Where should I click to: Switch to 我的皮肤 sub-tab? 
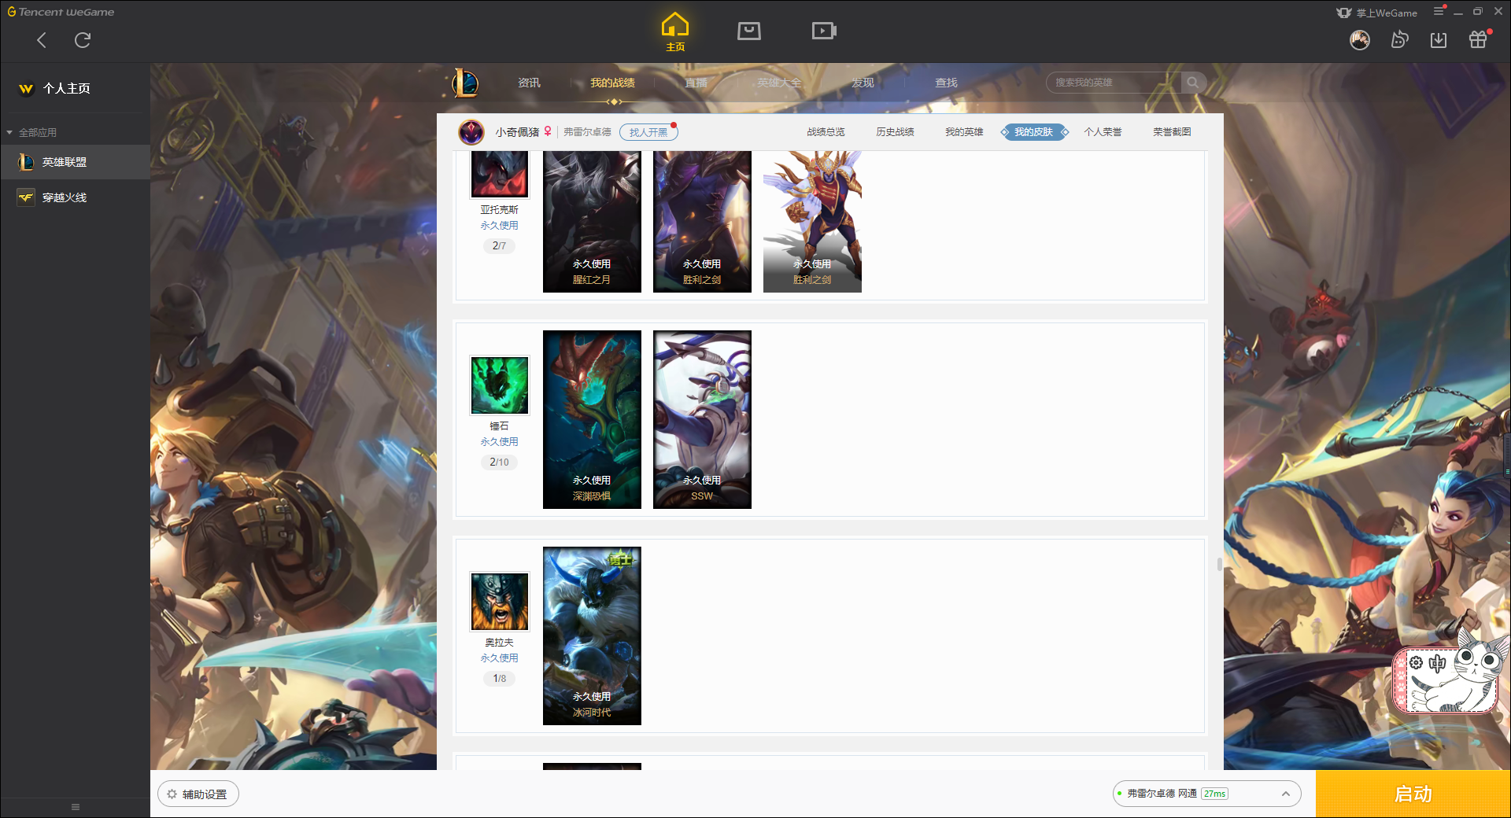(1034, 132)
